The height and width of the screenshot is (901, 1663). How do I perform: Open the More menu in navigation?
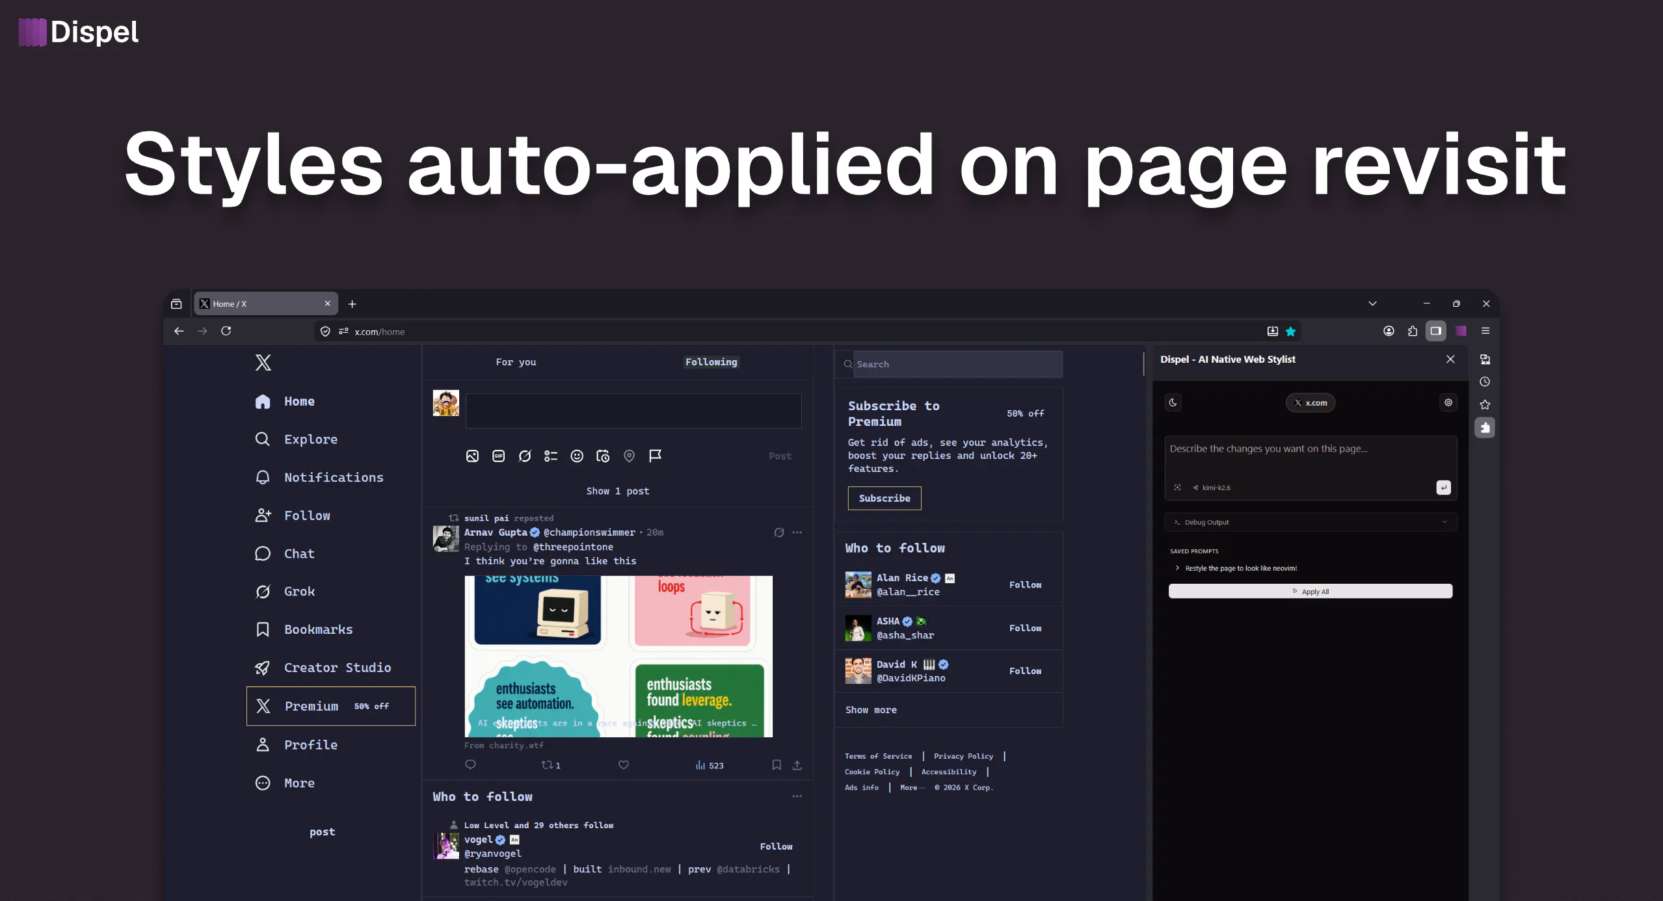[286, 783]
